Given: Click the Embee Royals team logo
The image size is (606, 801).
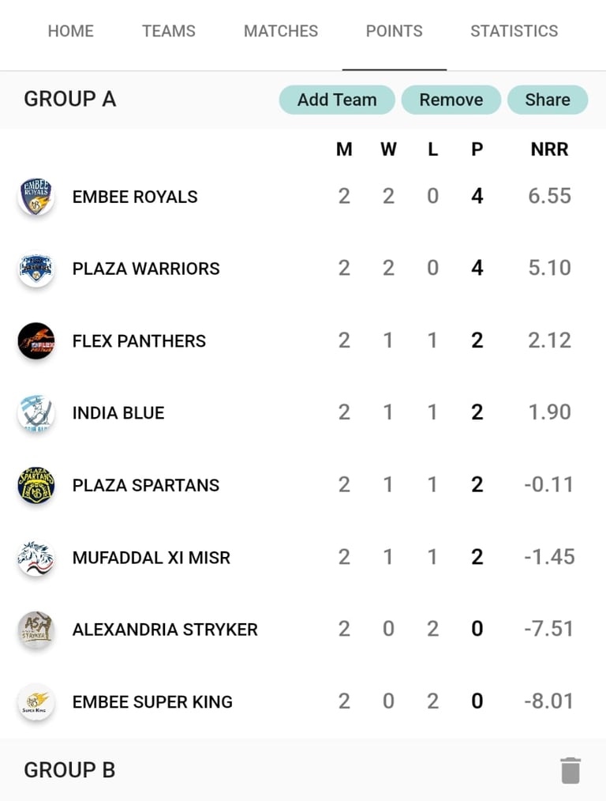Looking at the screenshot, I should tap(36, 197).
